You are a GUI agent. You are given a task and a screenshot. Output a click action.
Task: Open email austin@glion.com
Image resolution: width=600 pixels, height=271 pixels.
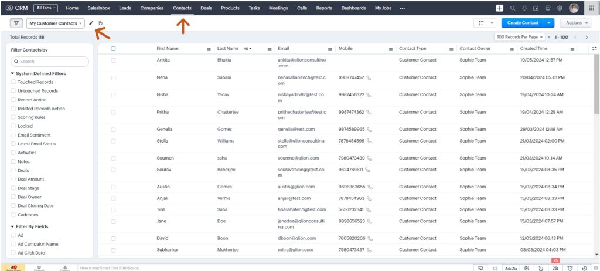pos(296,187)
